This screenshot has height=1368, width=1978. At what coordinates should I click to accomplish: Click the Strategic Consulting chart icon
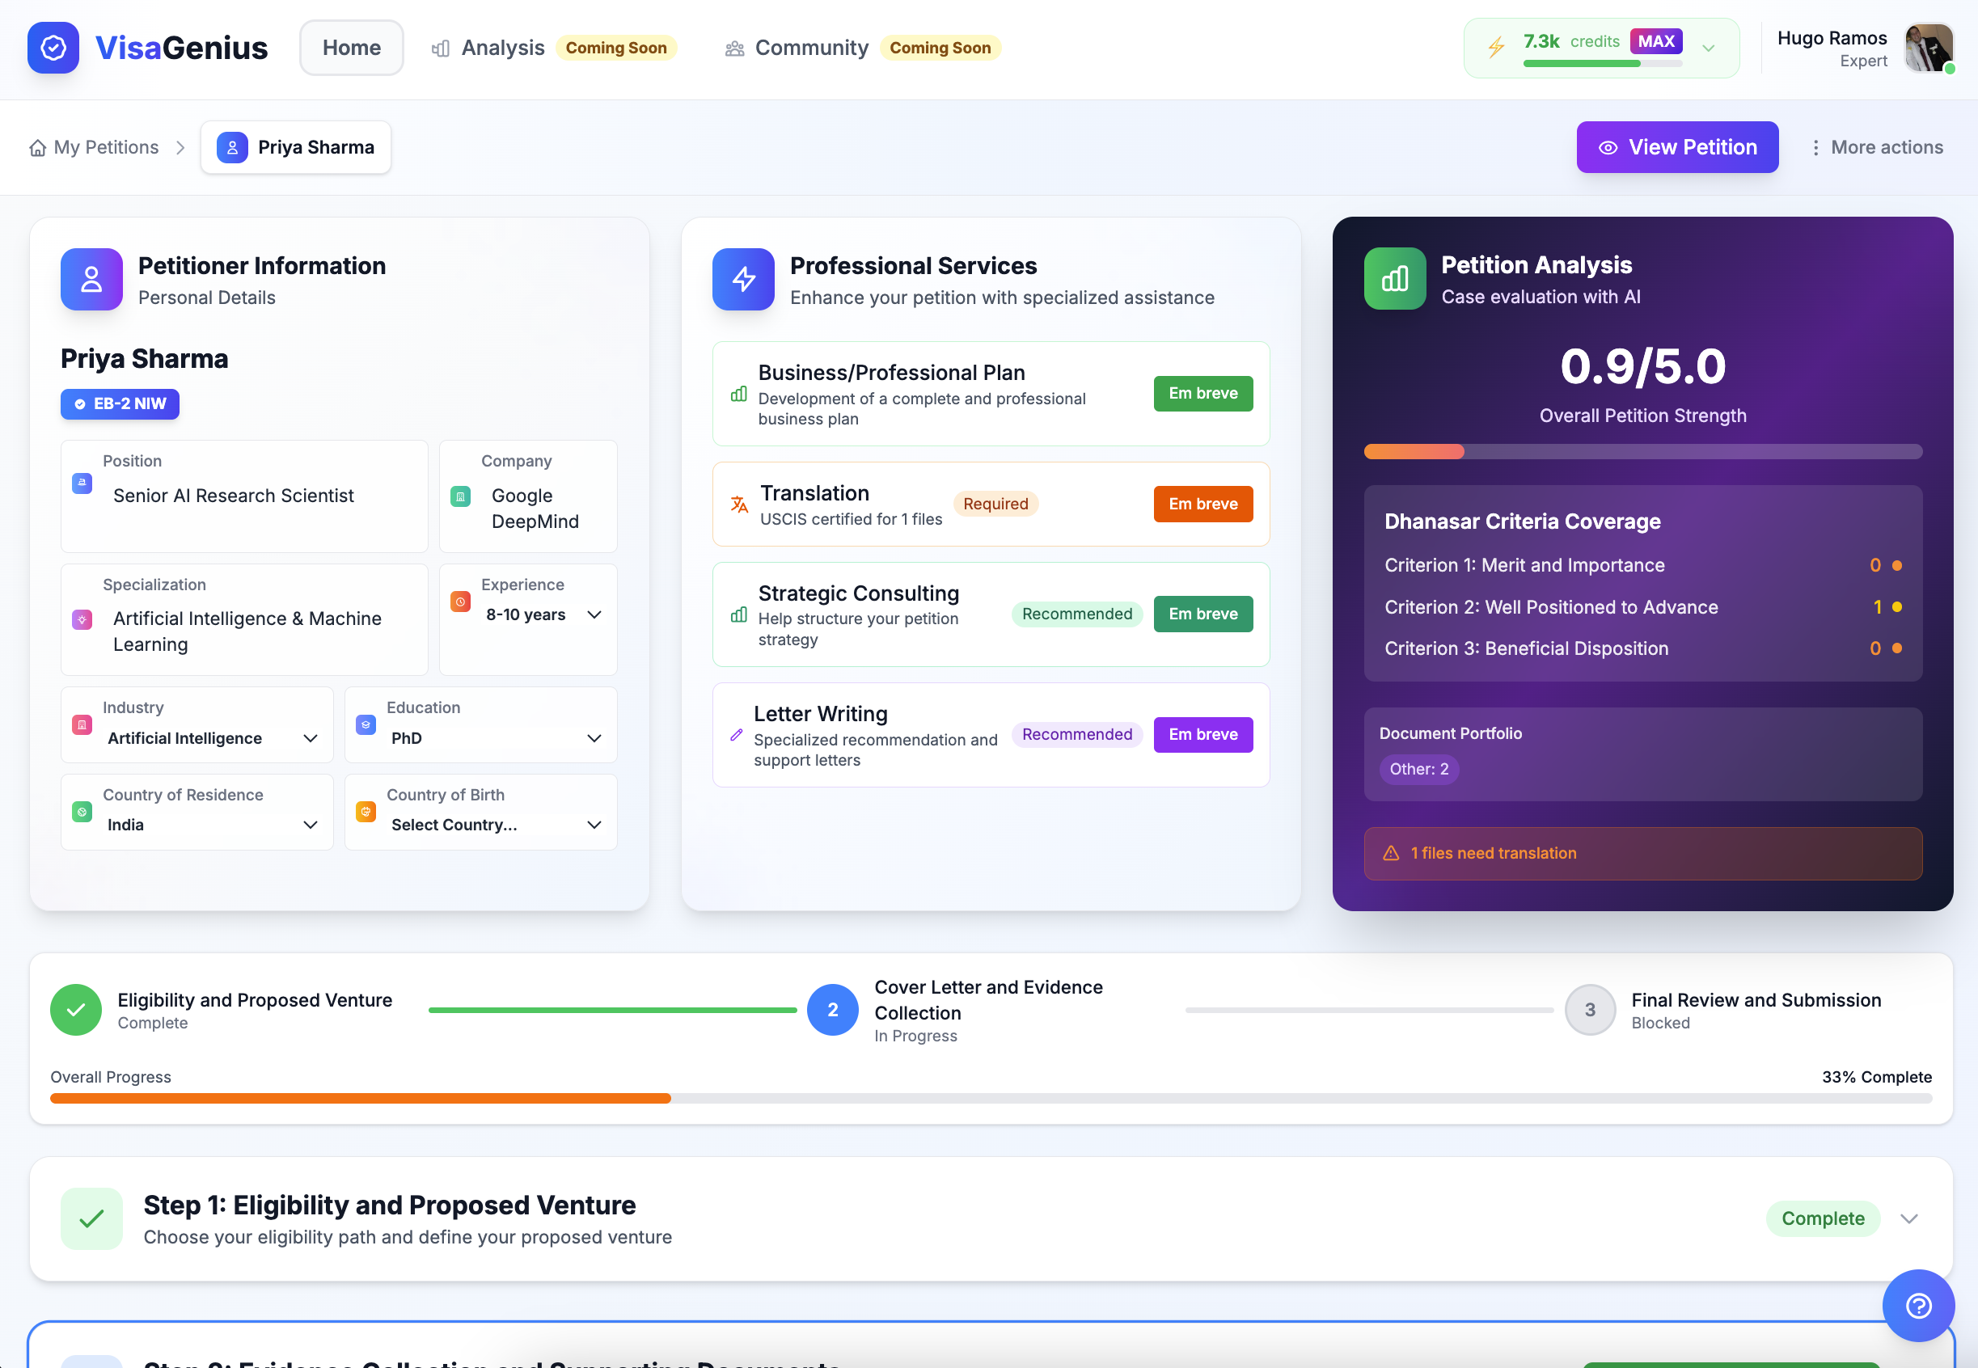click(x=739, y=614)
